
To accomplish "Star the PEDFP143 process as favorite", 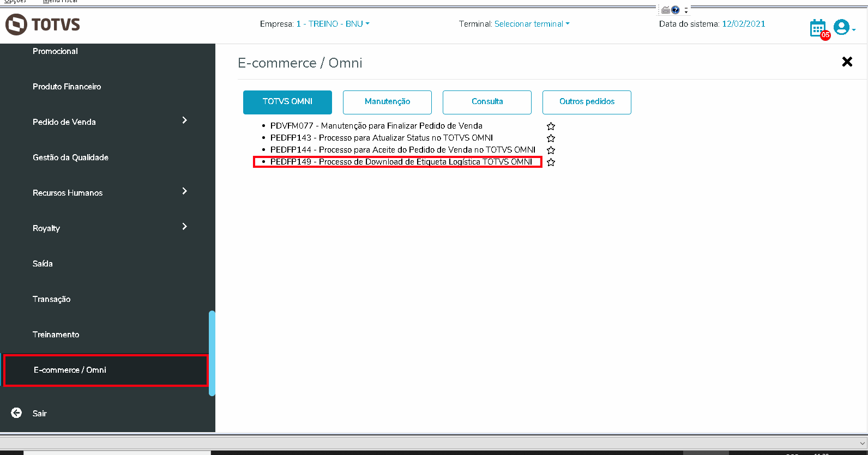I will [x=551, y=138].
